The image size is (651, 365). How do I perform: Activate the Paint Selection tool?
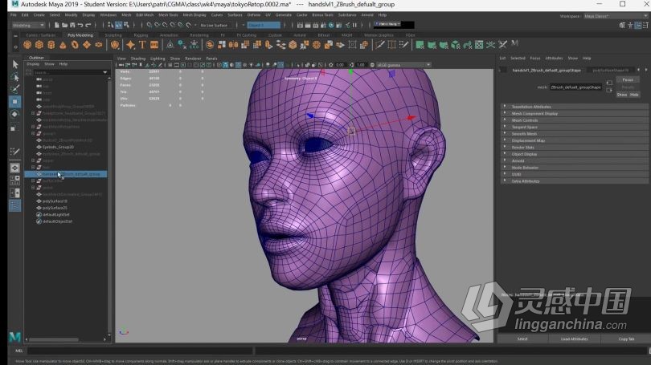point(15,89)
